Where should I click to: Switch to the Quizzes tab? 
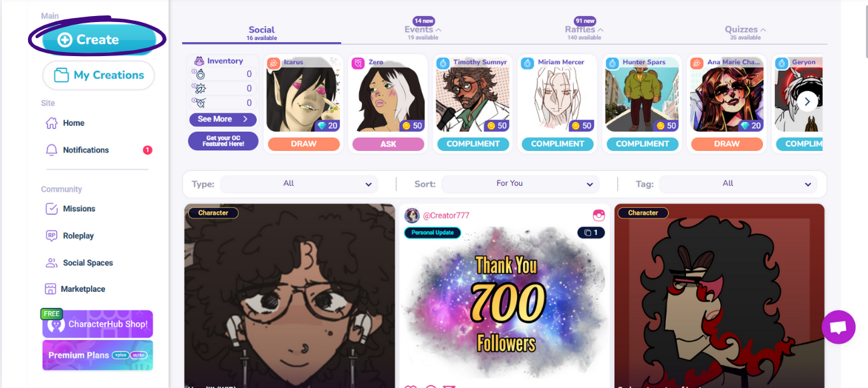click(745, 29)
